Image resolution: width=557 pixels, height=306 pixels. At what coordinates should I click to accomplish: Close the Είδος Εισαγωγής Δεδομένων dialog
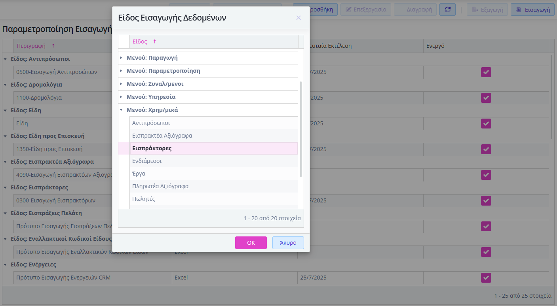pyautogui.click(x=298, y=18)
